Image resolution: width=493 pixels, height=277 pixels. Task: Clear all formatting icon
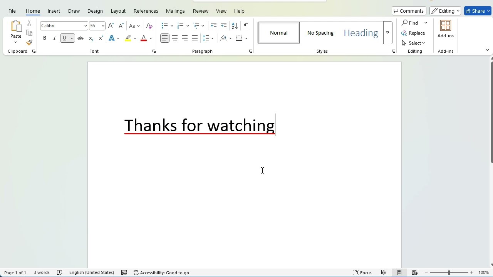(149, 26)
